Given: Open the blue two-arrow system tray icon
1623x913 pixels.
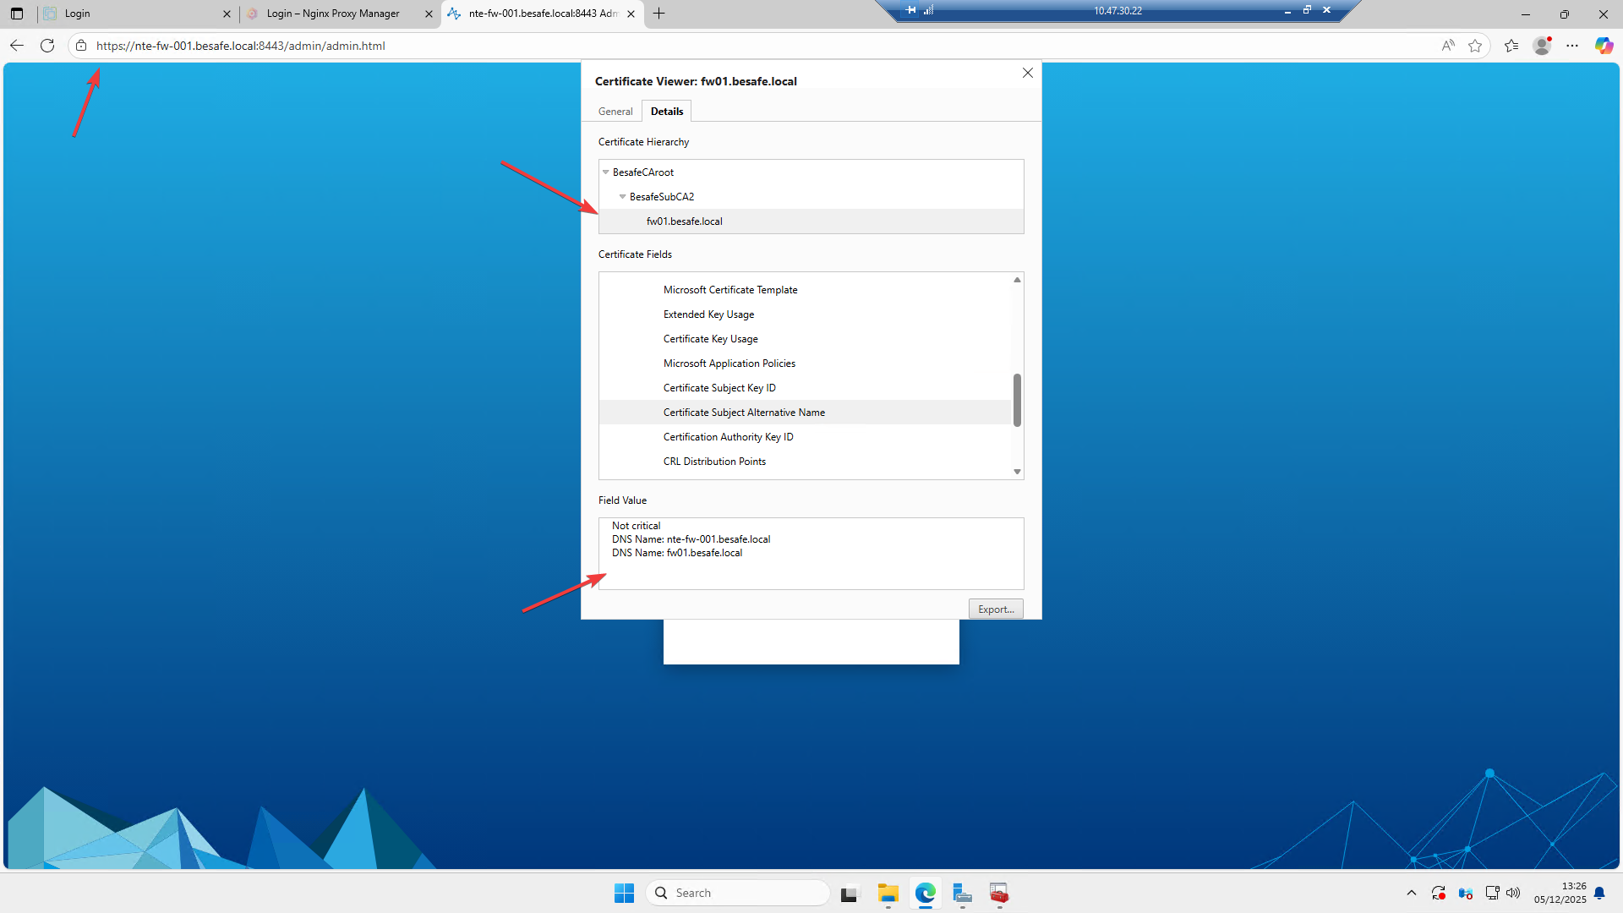Looking at the screenshot, I should (x=1466, y=894).
